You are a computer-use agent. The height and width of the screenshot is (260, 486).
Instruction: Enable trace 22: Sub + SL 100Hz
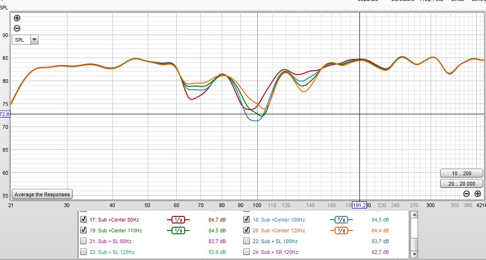point(247,241)
